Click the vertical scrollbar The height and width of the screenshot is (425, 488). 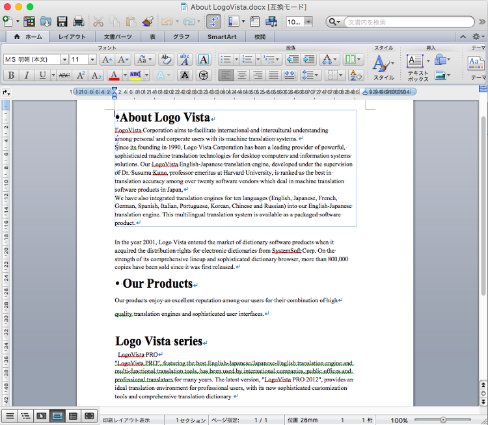(x=483, y=206)
